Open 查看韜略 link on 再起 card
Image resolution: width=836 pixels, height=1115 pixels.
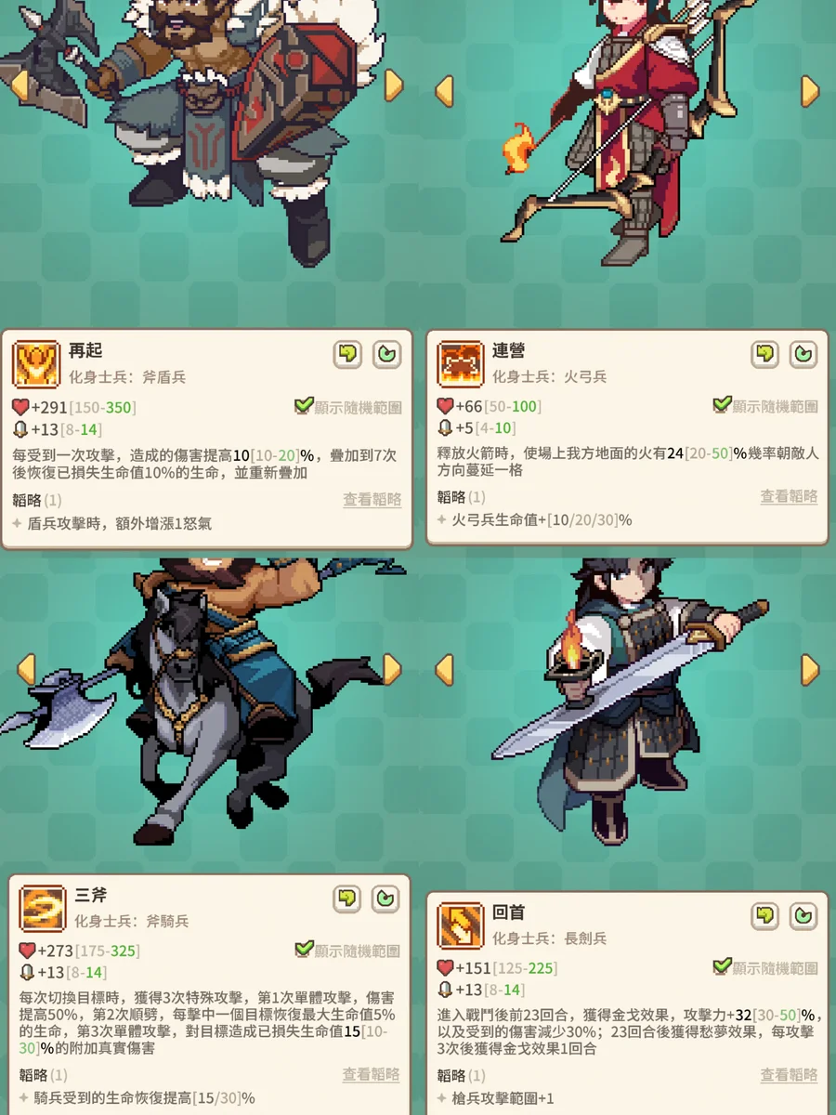click(372, 500)
